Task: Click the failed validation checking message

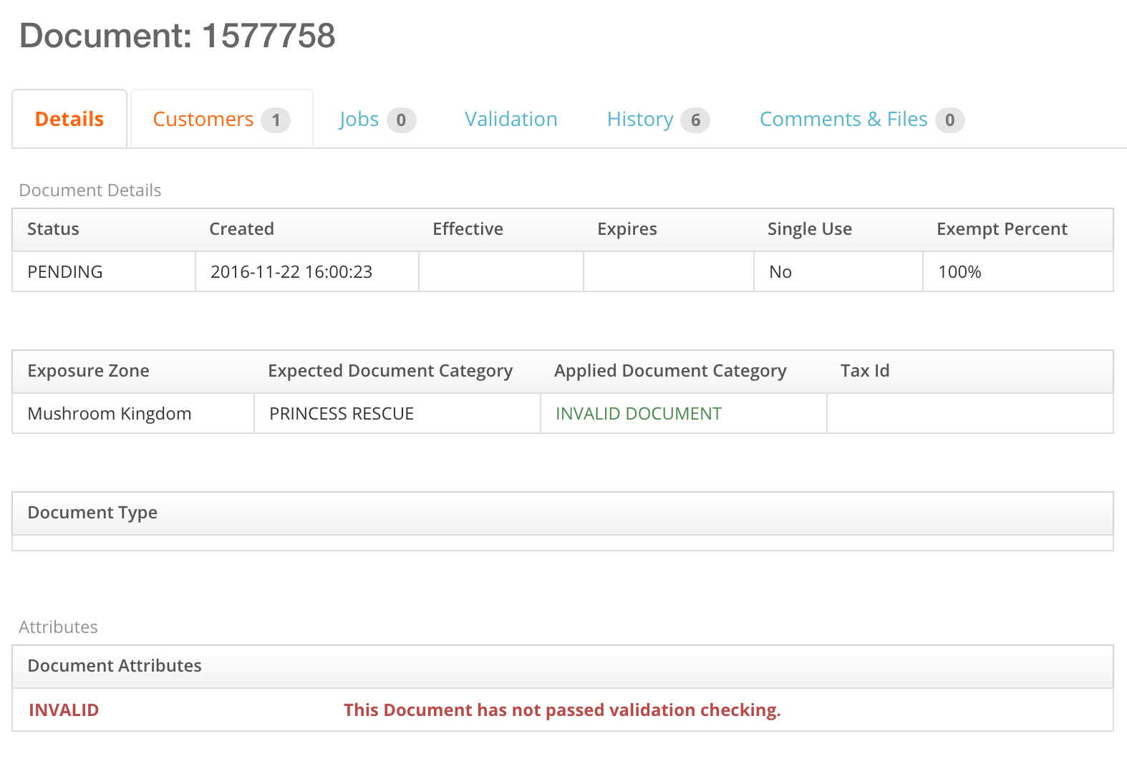Action: point(562,710)
